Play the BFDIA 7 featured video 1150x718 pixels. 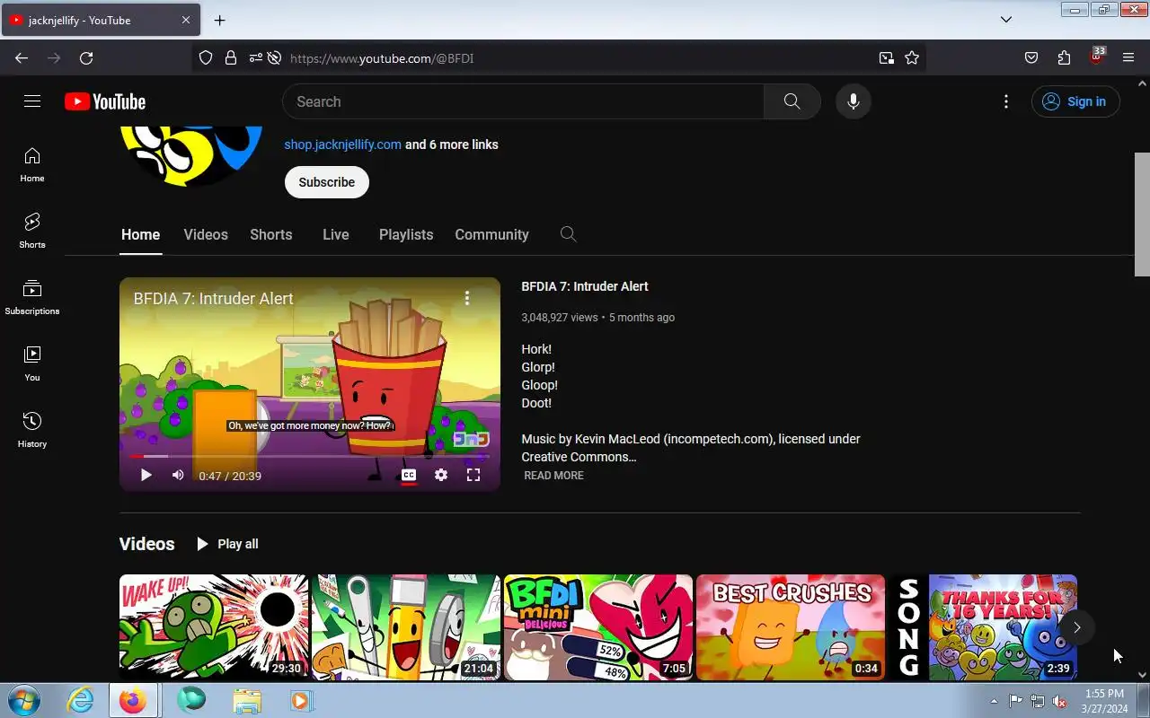146,475
